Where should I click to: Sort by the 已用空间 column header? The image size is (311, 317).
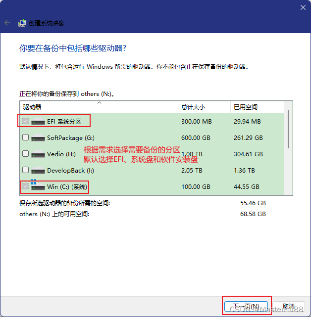(x=257, y=107)
